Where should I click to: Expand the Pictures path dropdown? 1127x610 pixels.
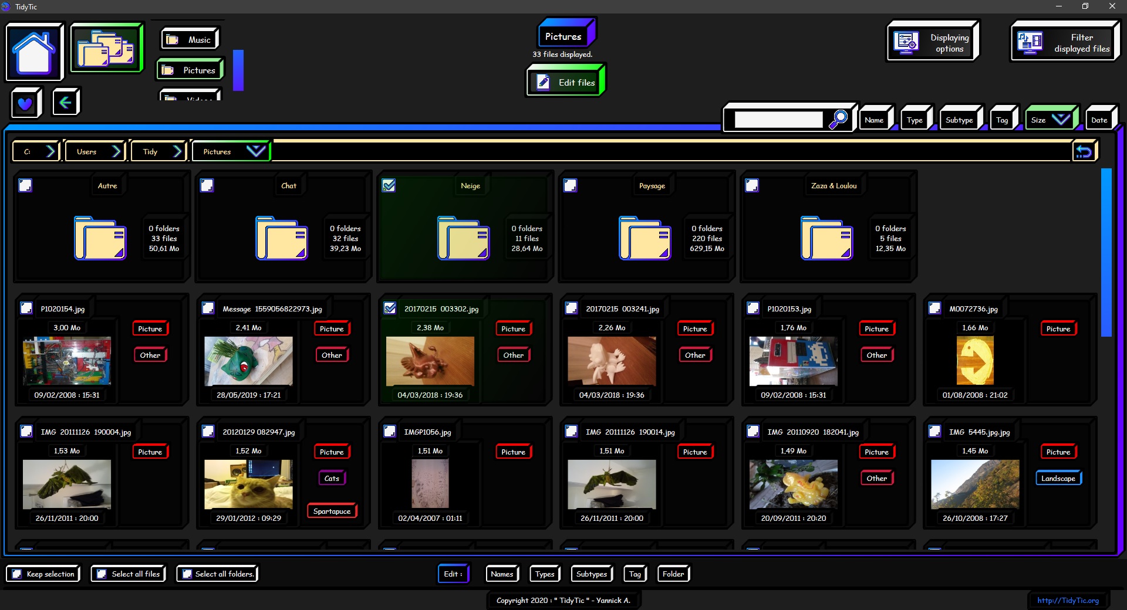coord(255,151)
